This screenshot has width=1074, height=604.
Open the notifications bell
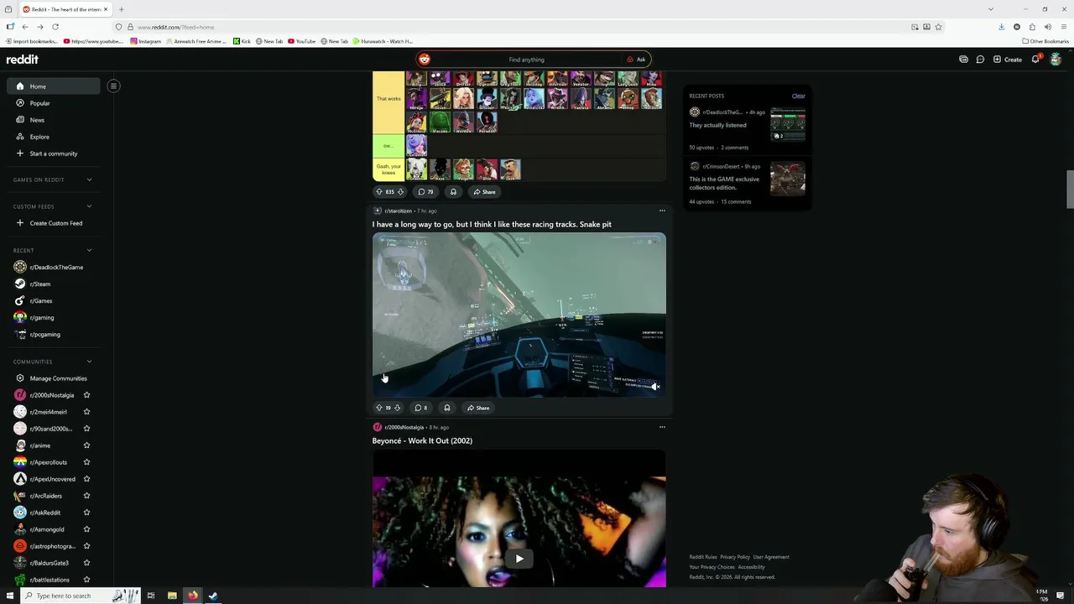click(x=1035, y=60)
